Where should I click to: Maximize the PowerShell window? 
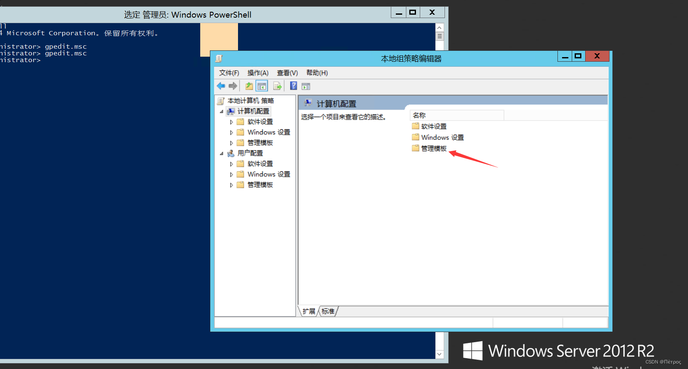pos(413,13)
